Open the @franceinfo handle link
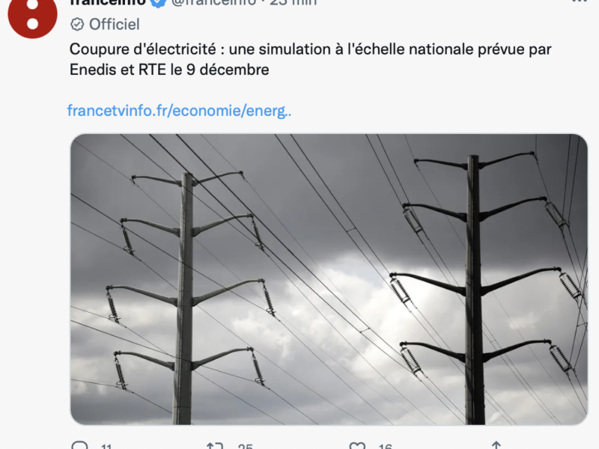The height and width of the screenshot is (449, 599). (x=214, y=2)
